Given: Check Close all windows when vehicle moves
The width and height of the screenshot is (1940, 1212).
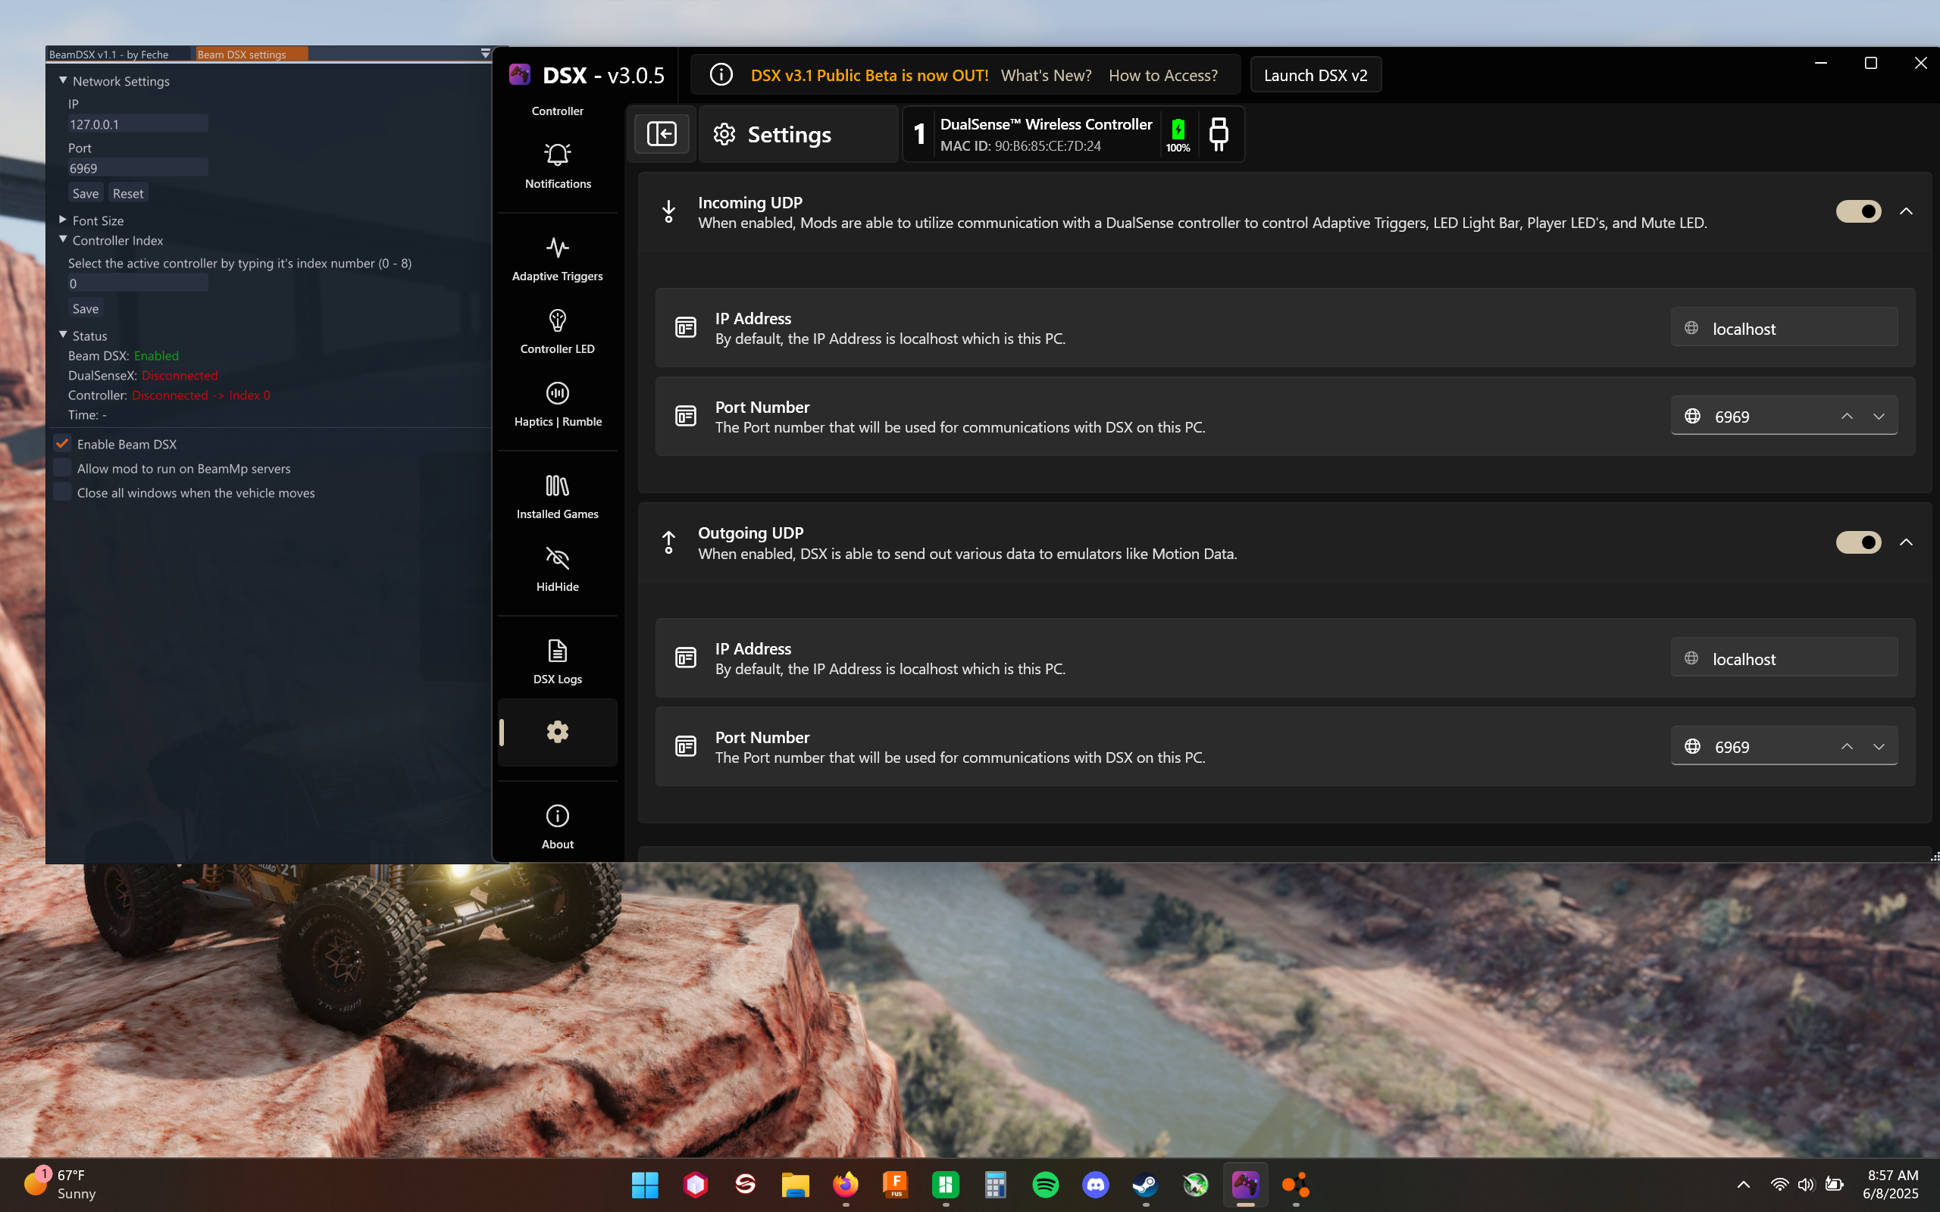Looking at the screenshot, I should tap(63, 492).
